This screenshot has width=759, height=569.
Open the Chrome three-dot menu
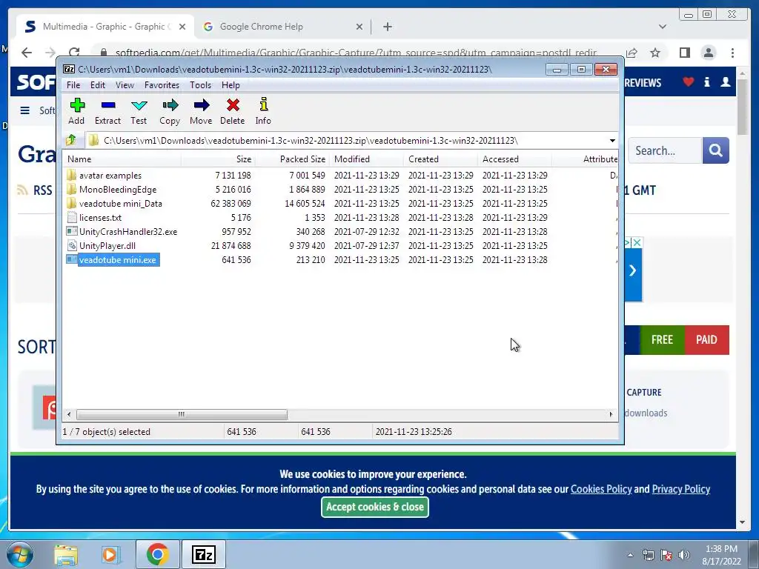pyautogui.click(x=732, y=53)
